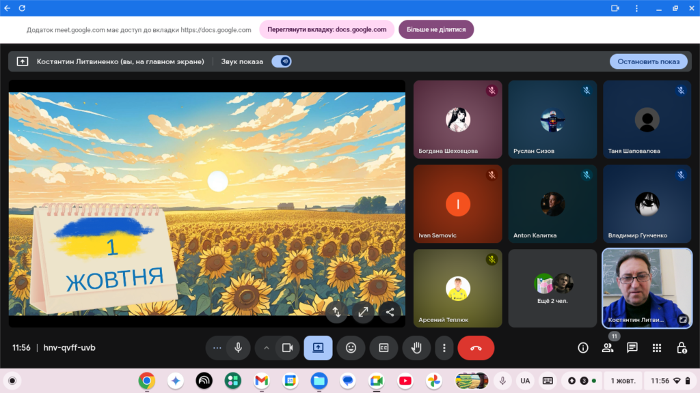Expand audio settings via the microphone's three dots

(x=217, y=348)
